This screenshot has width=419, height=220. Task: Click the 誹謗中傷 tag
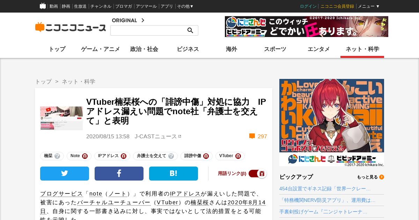point(193,156)
